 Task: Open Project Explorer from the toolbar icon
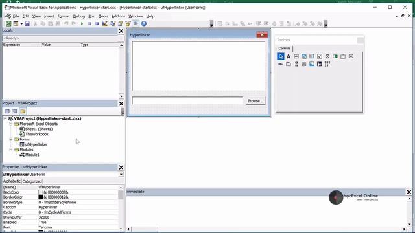tap(113, 24)
